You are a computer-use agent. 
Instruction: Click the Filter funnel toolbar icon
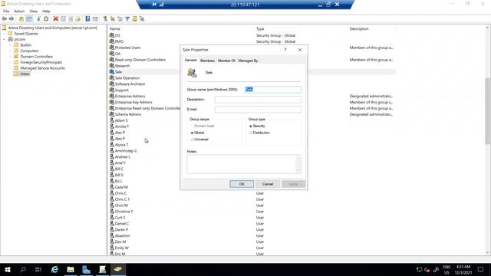127,18
